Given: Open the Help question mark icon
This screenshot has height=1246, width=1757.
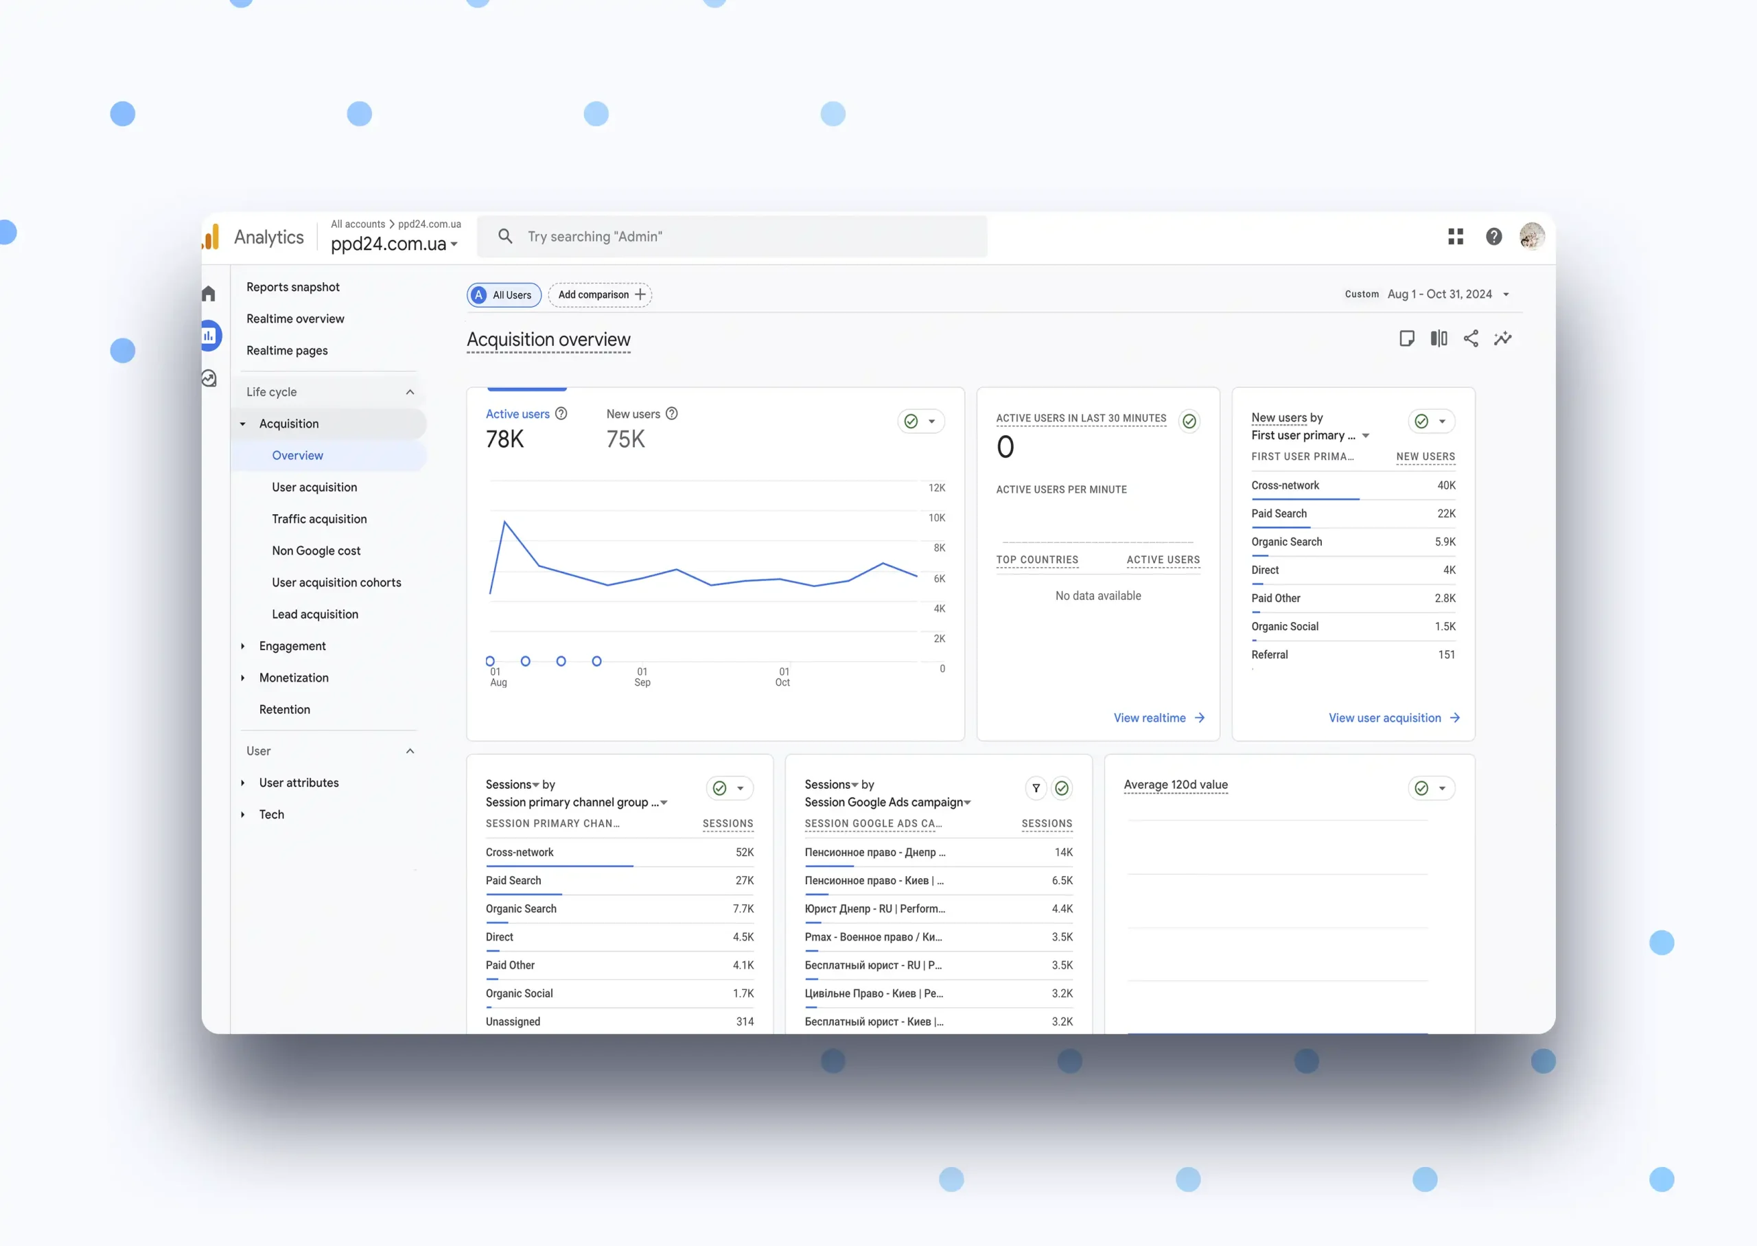Looking at the screenshot, I should click(1493, 236).
